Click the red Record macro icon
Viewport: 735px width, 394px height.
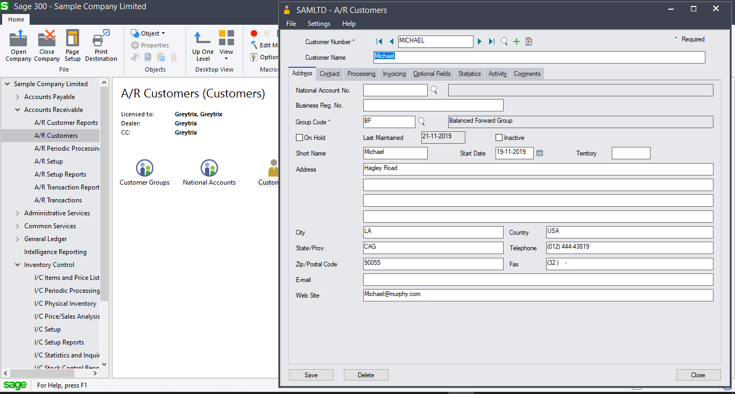[x=254, y=33]
